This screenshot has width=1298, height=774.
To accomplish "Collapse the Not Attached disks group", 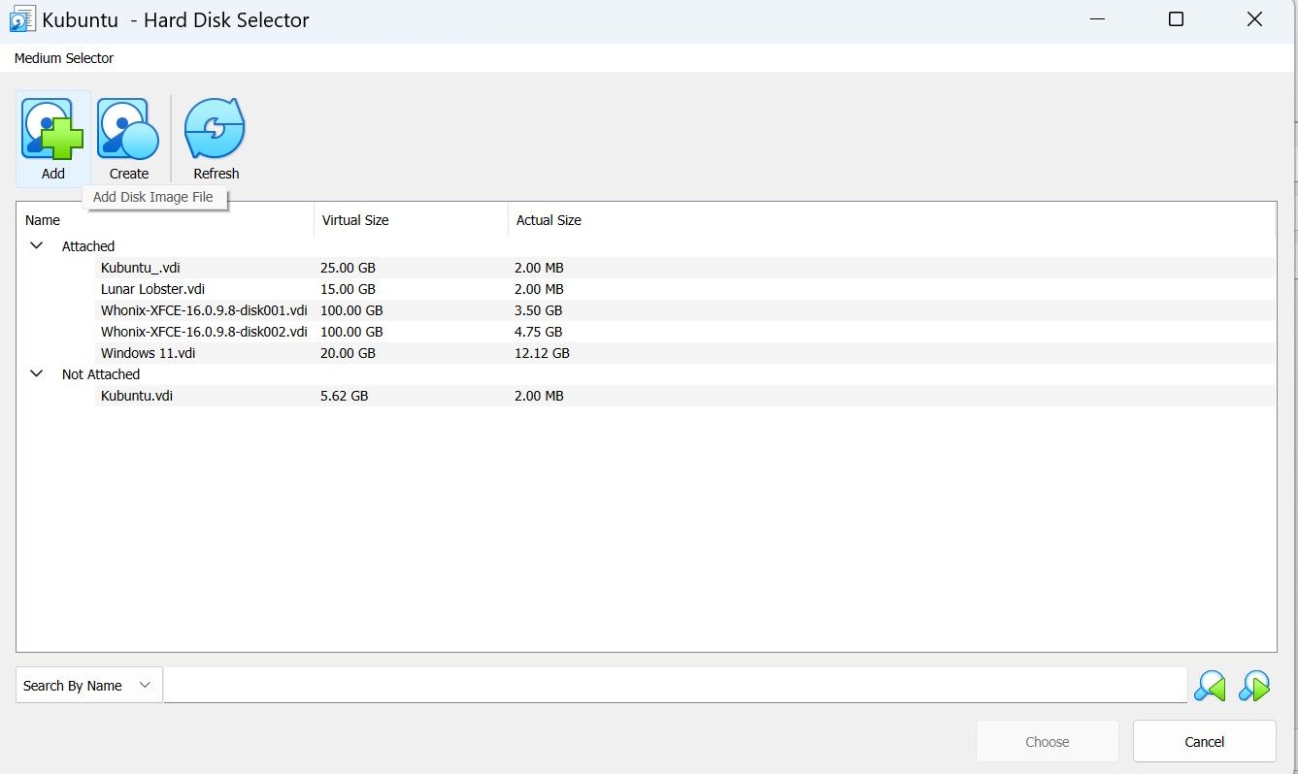I will [x=37, y=374].
